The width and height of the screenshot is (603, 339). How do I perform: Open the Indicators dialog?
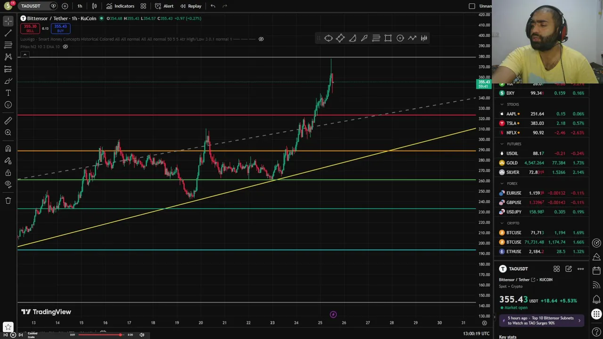pos(120,6)
